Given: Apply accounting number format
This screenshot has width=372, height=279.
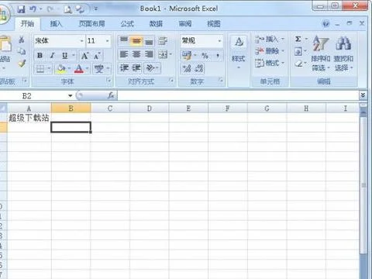Looking at the screenshot, I should click(x=187, y=55).
